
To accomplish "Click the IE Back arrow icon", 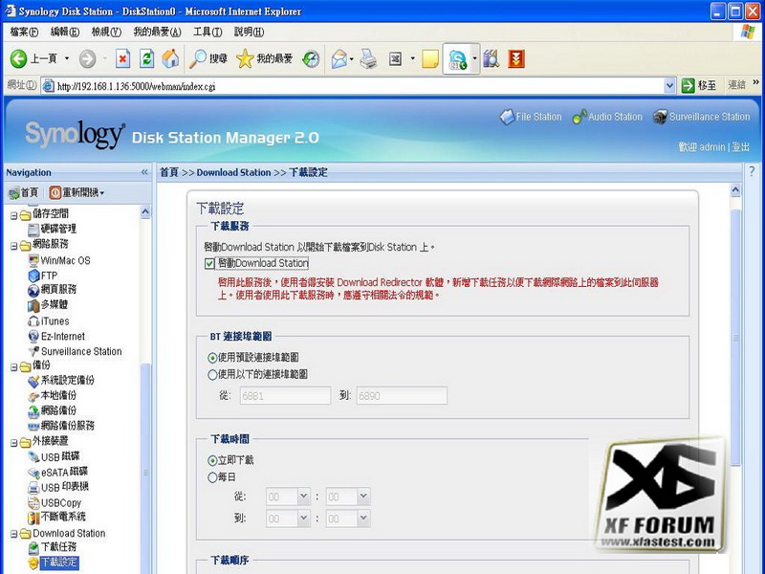I will (x=18, y=59).
